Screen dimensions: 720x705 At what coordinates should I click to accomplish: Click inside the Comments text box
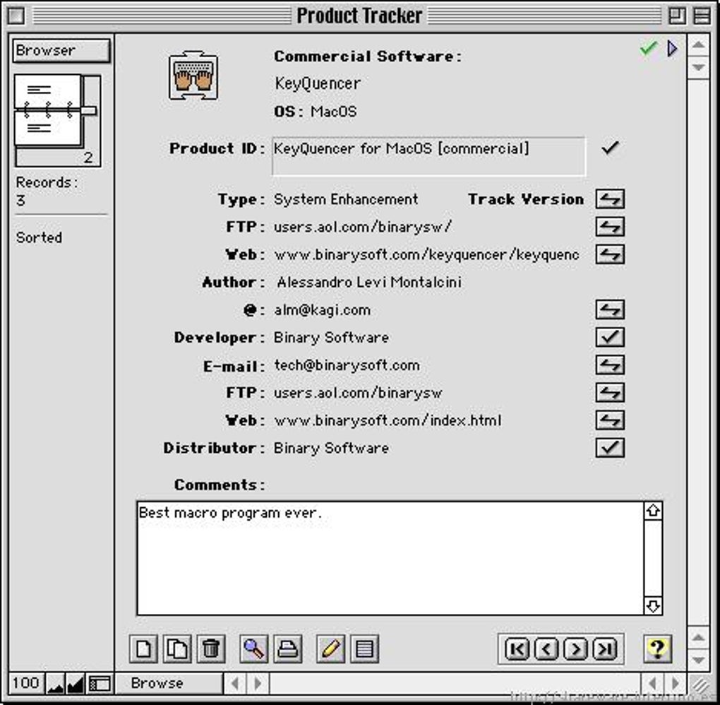point(390,558)
